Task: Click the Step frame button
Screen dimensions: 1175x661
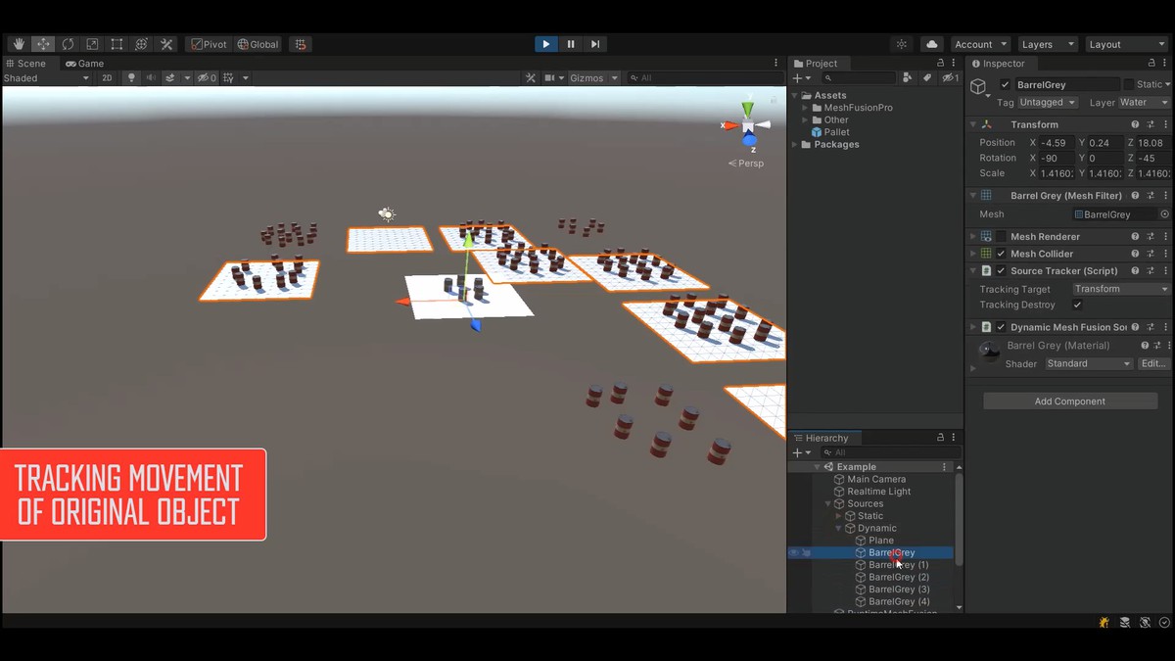Action: pyautogui.click(x=594, y=44)
